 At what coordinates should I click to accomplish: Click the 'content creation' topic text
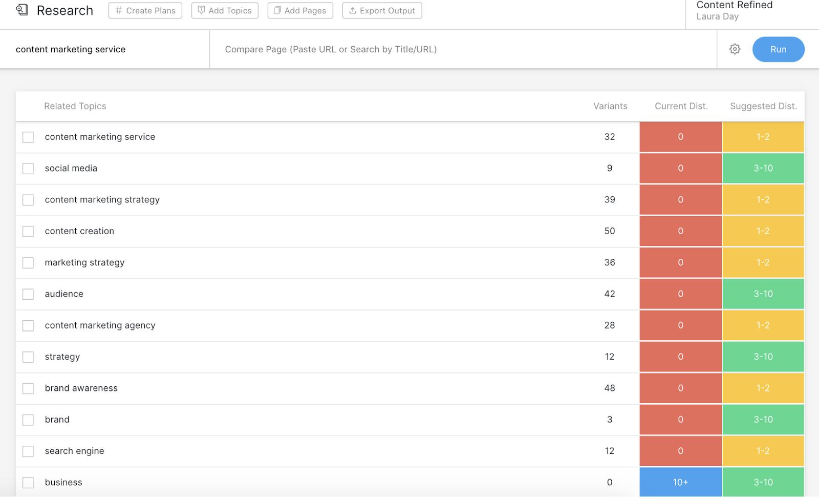pyautogui.click(x=79, y=231)
